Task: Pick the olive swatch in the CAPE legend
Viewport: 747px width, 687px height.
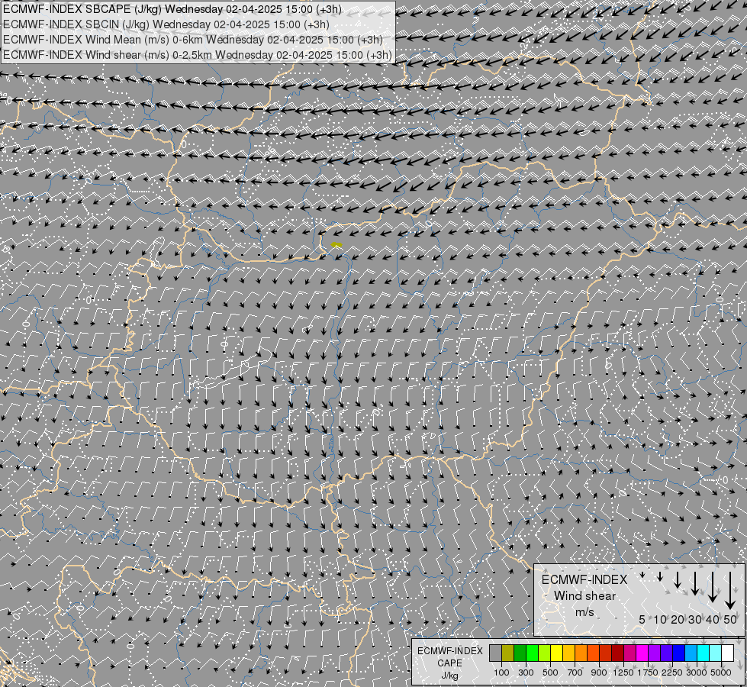Action: tap(508, 653)
